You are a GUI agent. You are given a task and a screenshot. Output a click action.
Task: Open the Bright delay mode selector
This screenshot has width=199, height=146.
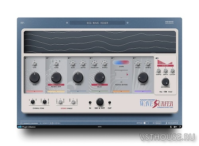click(99, 85)
